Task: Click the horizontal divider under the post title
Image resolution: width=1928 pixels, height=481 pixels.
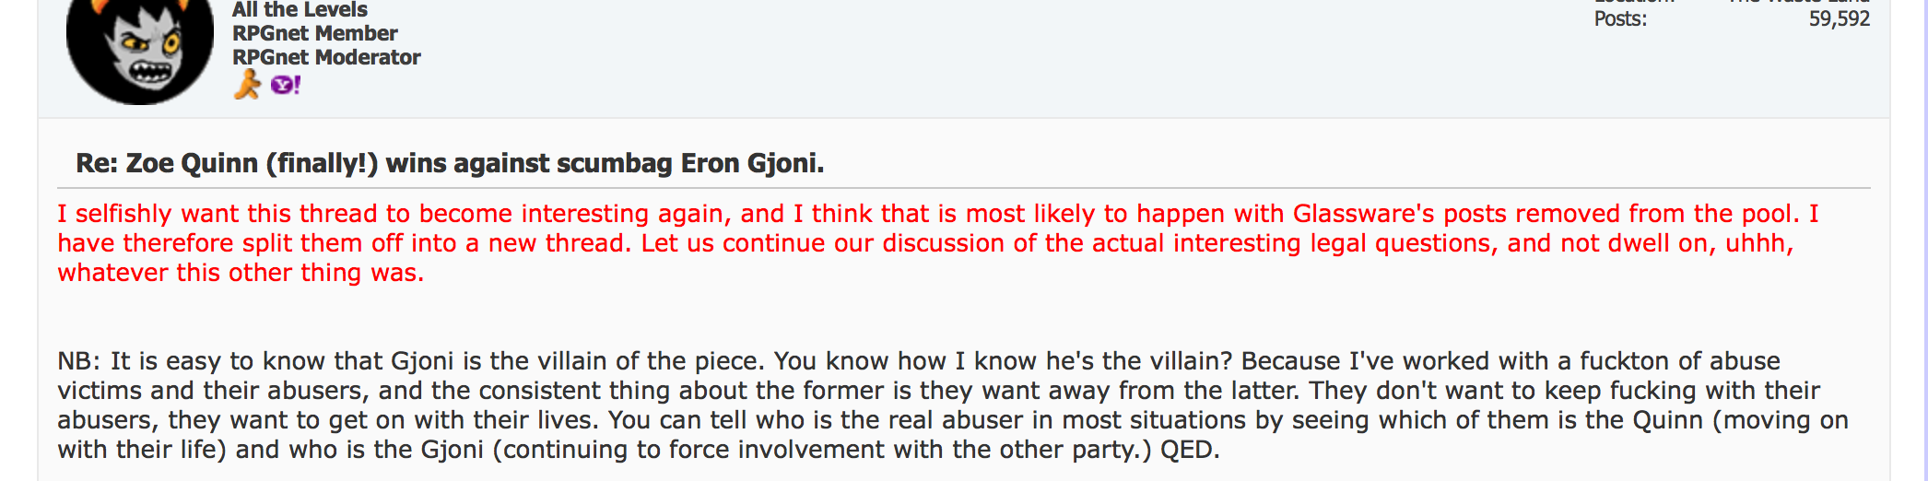Action: point(964,189)
